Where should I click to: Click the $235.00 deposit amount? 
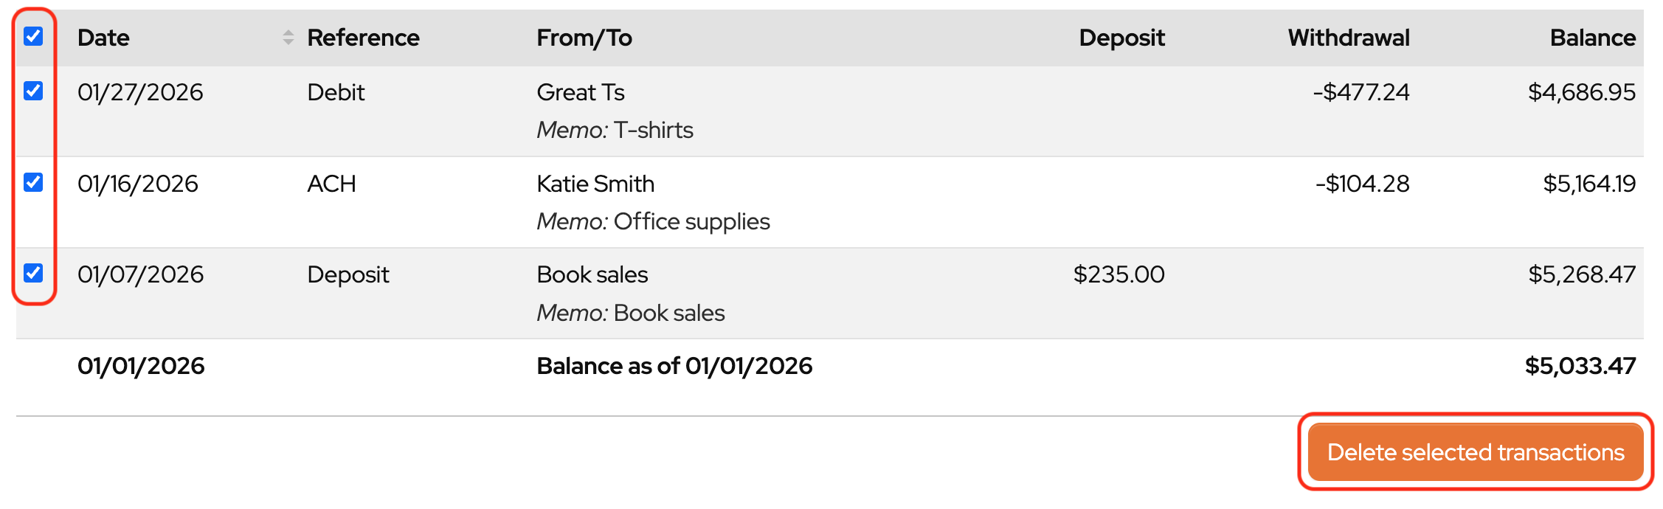tap(1119, 274)
